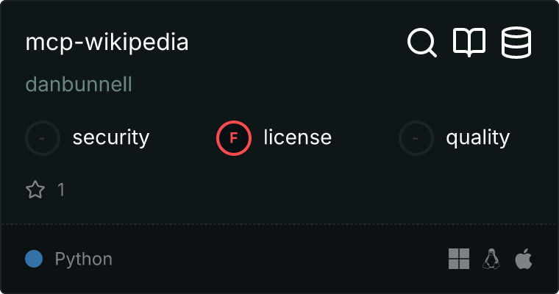The height and width of the screenshot is (294, 559).
Task: Click the Linux penguin icon
Action: point(491,259)
